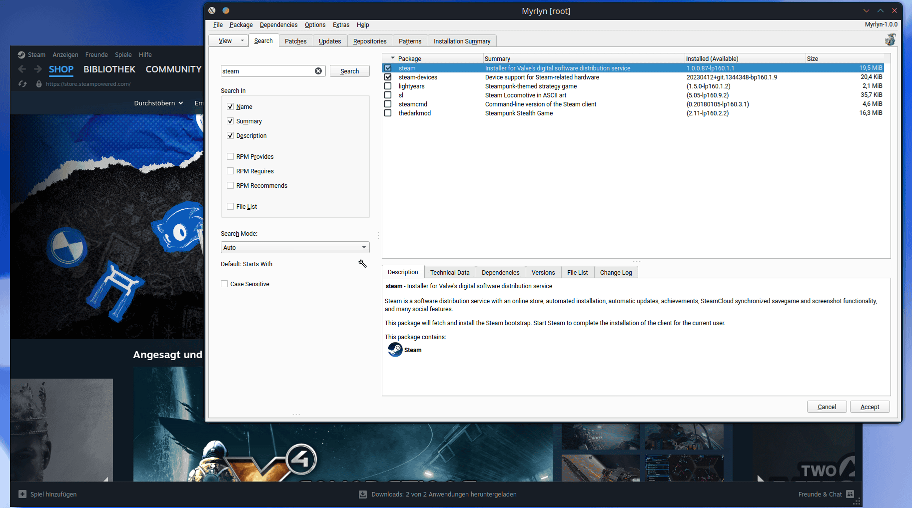912x508 pixels.
Task: Open the Dependencies details tab
Action: [500, 272]
